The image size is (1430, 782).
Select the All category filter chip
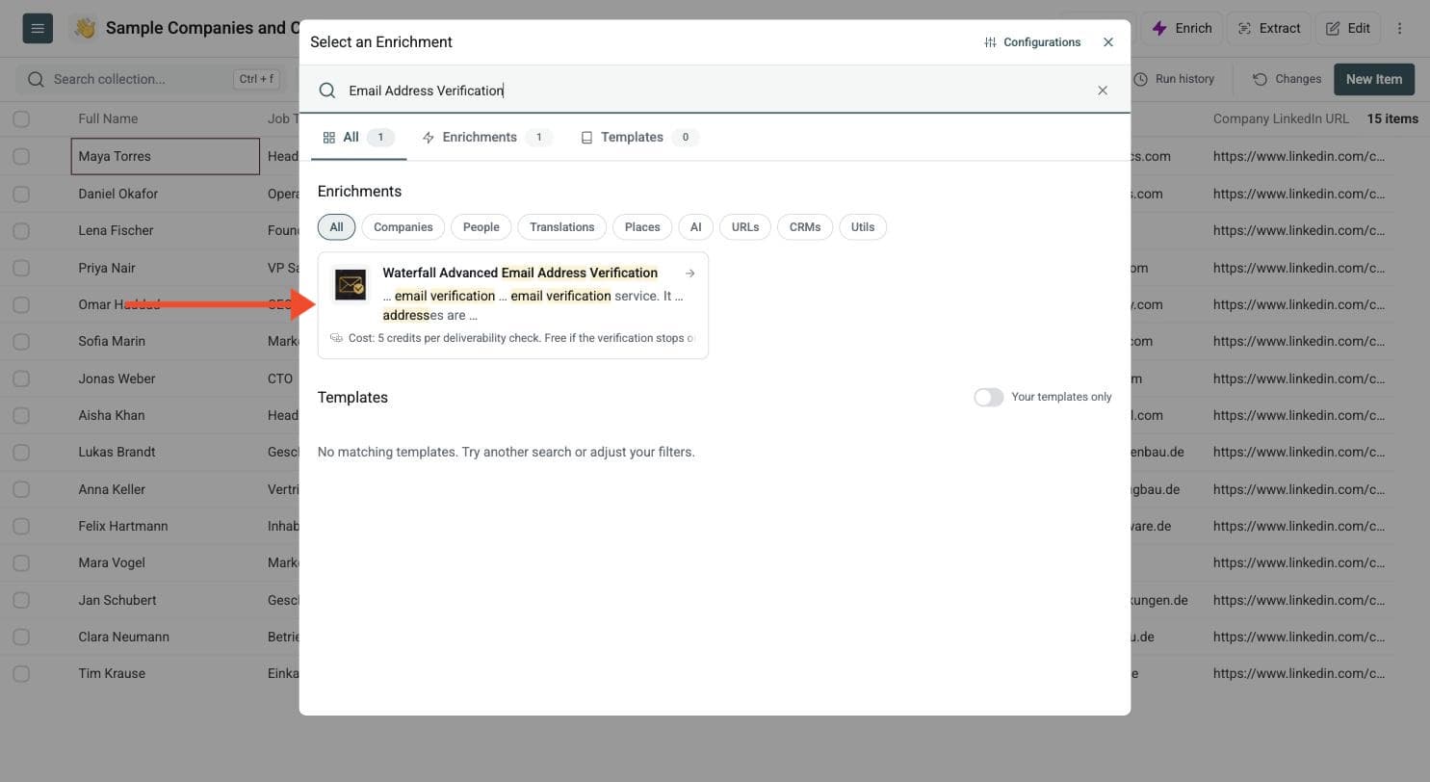[x=336, y=227]
